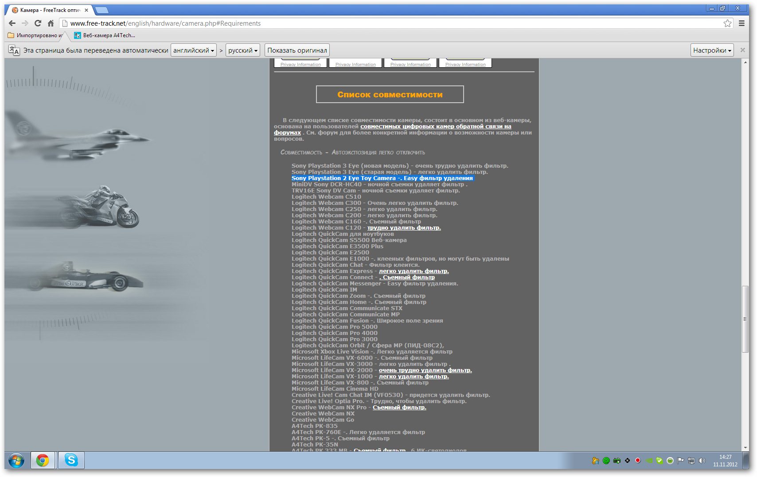Open the Импортировано bookmarks folder

35,35
